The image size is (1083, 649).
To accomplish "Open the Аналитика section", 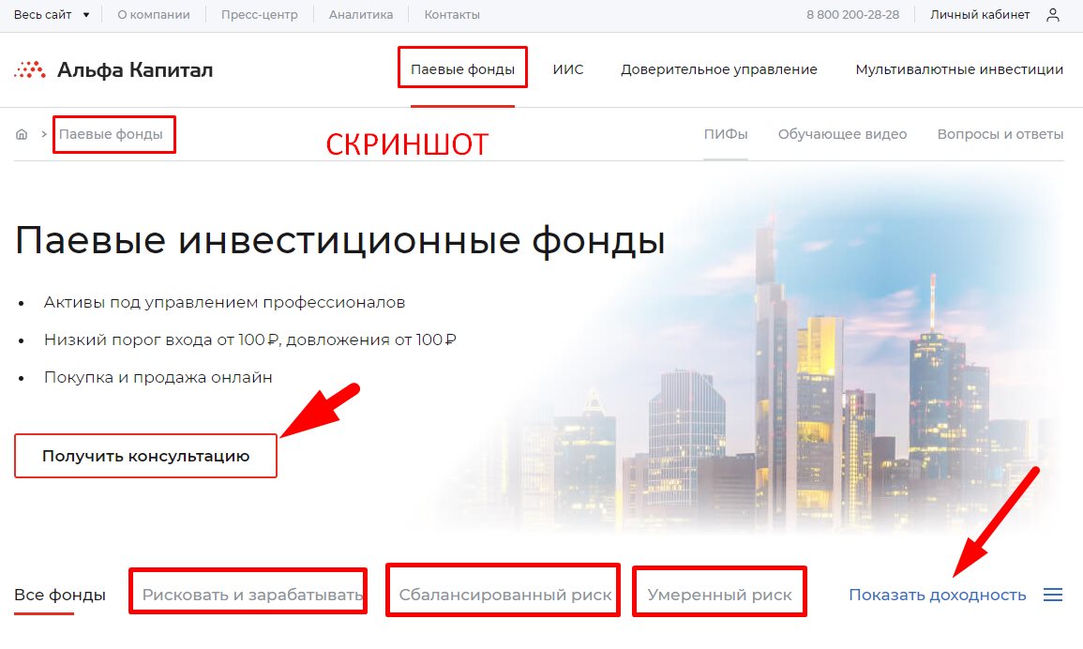I will coord(361,14).
